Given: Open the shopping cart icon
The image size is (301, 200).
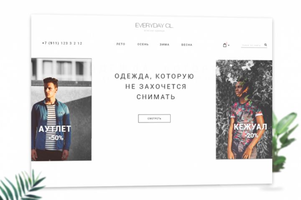Looking at the screenshot, I should tap(224, 45).
